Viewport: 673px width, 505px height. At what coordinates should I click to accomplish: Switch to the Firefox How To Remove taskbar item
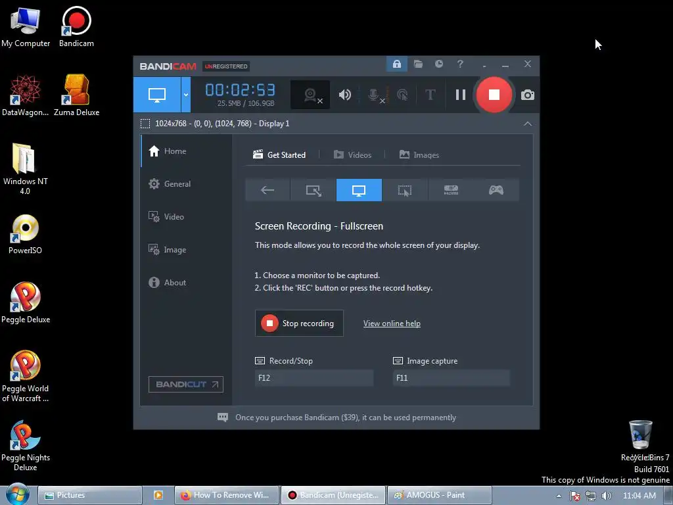227,495
